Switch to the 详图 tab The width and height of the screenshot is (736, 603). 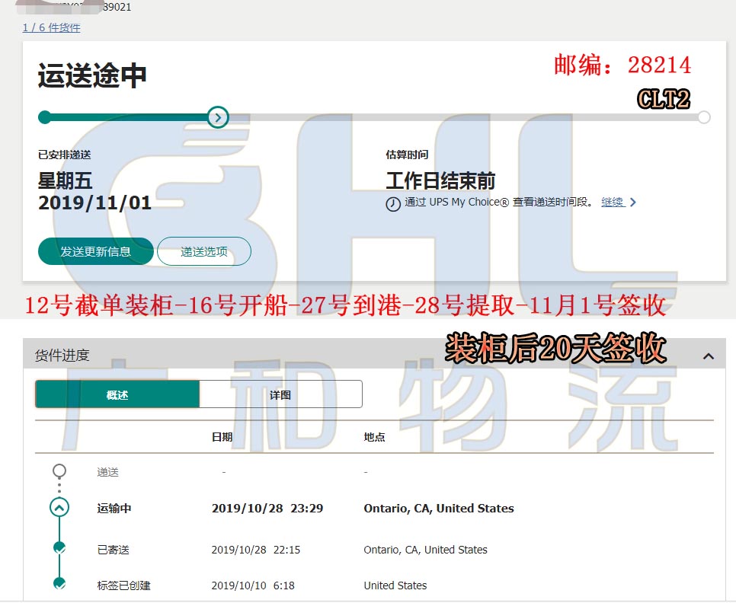280,394
